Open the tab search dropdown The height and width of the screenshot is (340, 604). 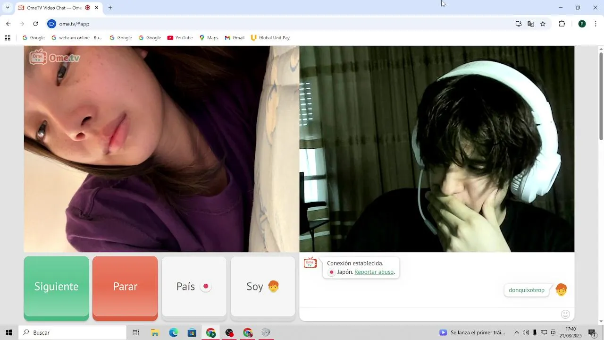[x=7, y=8]
